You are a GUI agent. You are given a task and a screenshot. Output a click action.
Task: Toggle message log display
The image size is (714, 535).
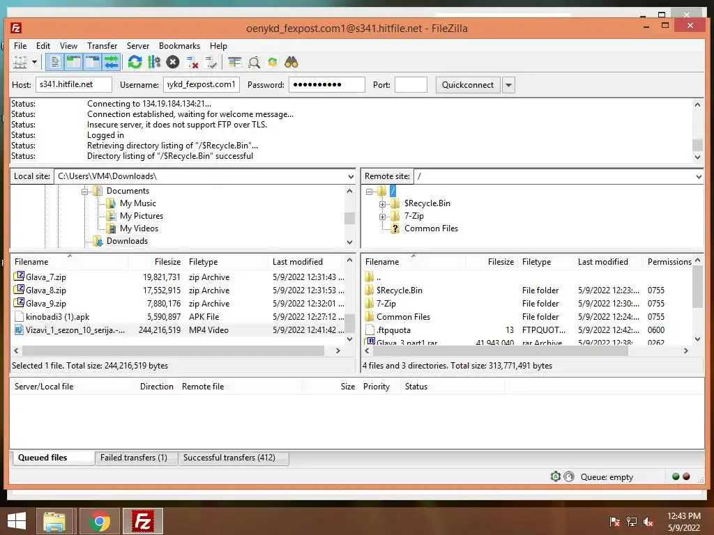54,62
